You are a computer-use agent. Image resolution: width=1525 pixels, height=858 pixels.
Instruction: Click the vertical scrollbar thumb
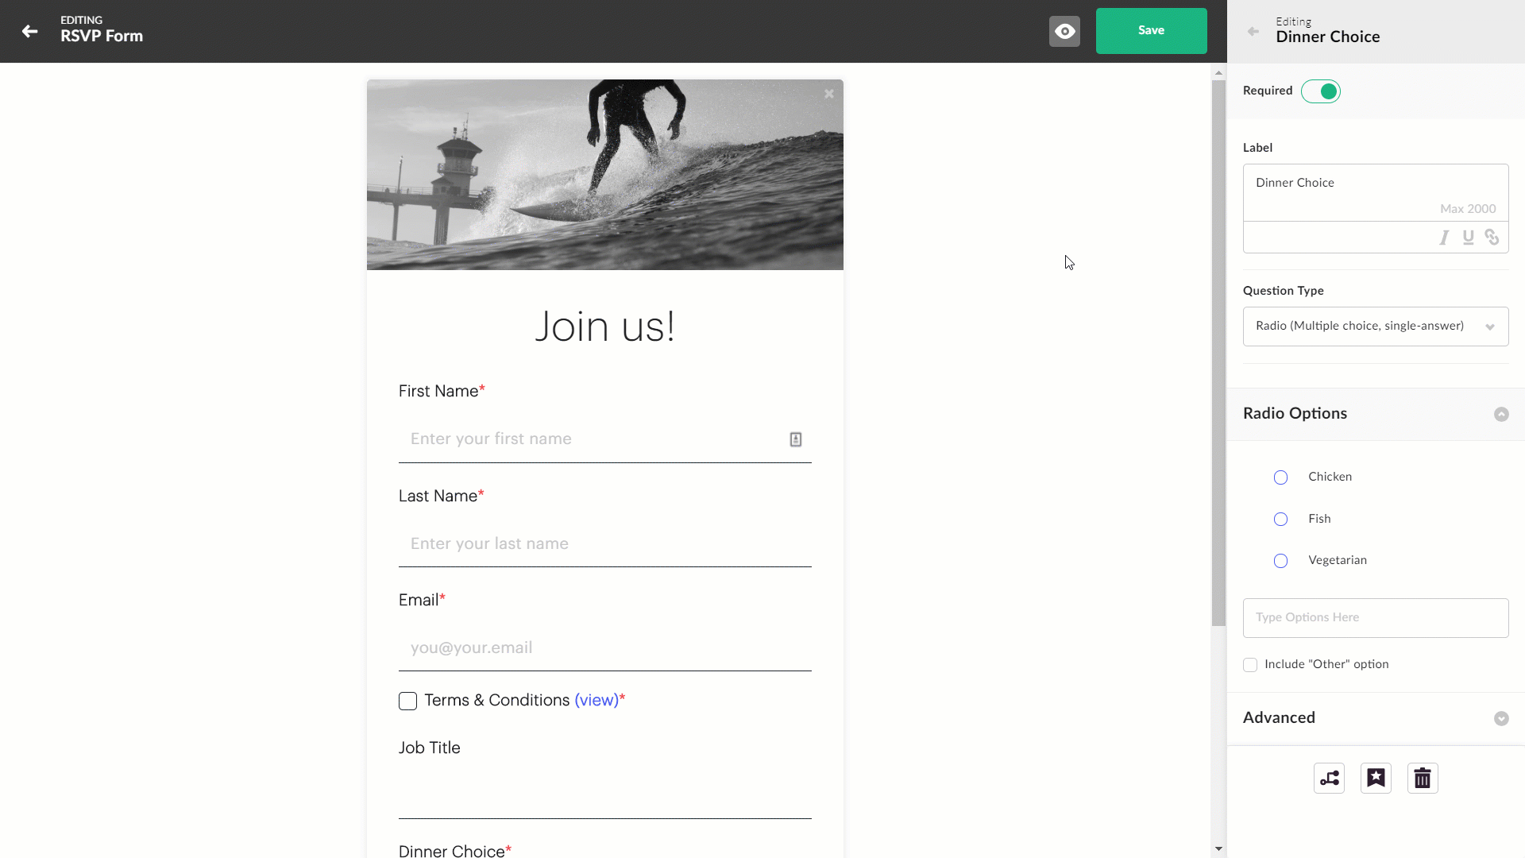[1218, 353]
